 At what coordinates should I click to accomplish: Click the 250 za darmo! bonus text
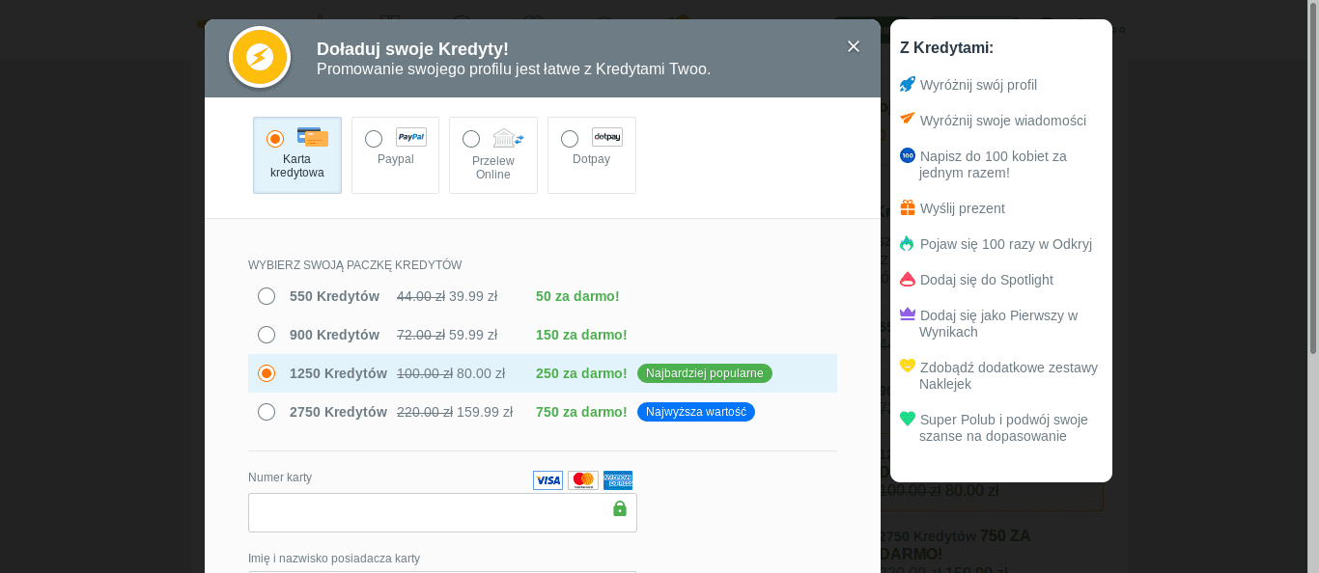point(581,373)
